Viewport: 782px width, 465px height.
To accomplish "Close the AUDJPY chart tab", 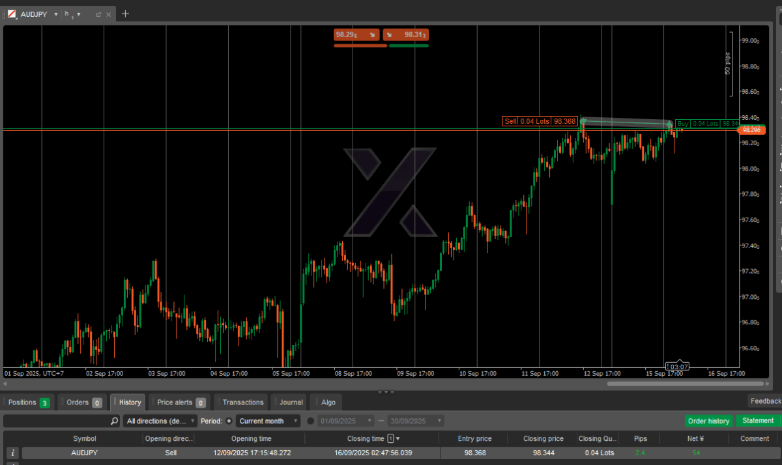I will pyautogui.click(x=108, y=14).
